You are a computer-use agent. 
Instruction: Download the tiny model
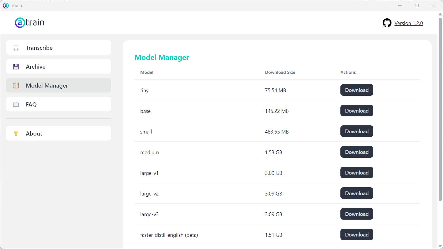click(x=357, y=90)
